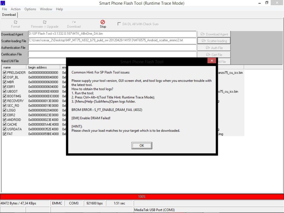Click the Auth File folder button
Image resolution: width=284 pixels, height=213 pixels.
(214, 48)
